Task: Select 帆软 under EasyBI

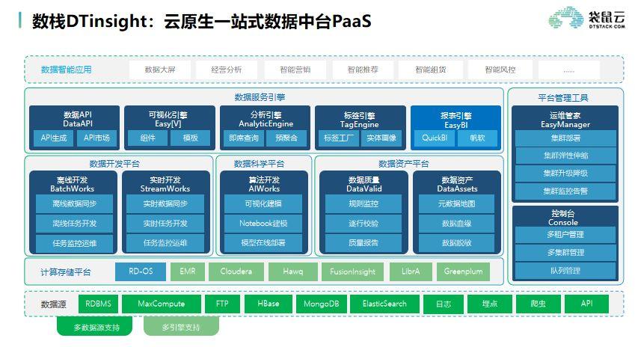Action: click(x=477, y=138)
